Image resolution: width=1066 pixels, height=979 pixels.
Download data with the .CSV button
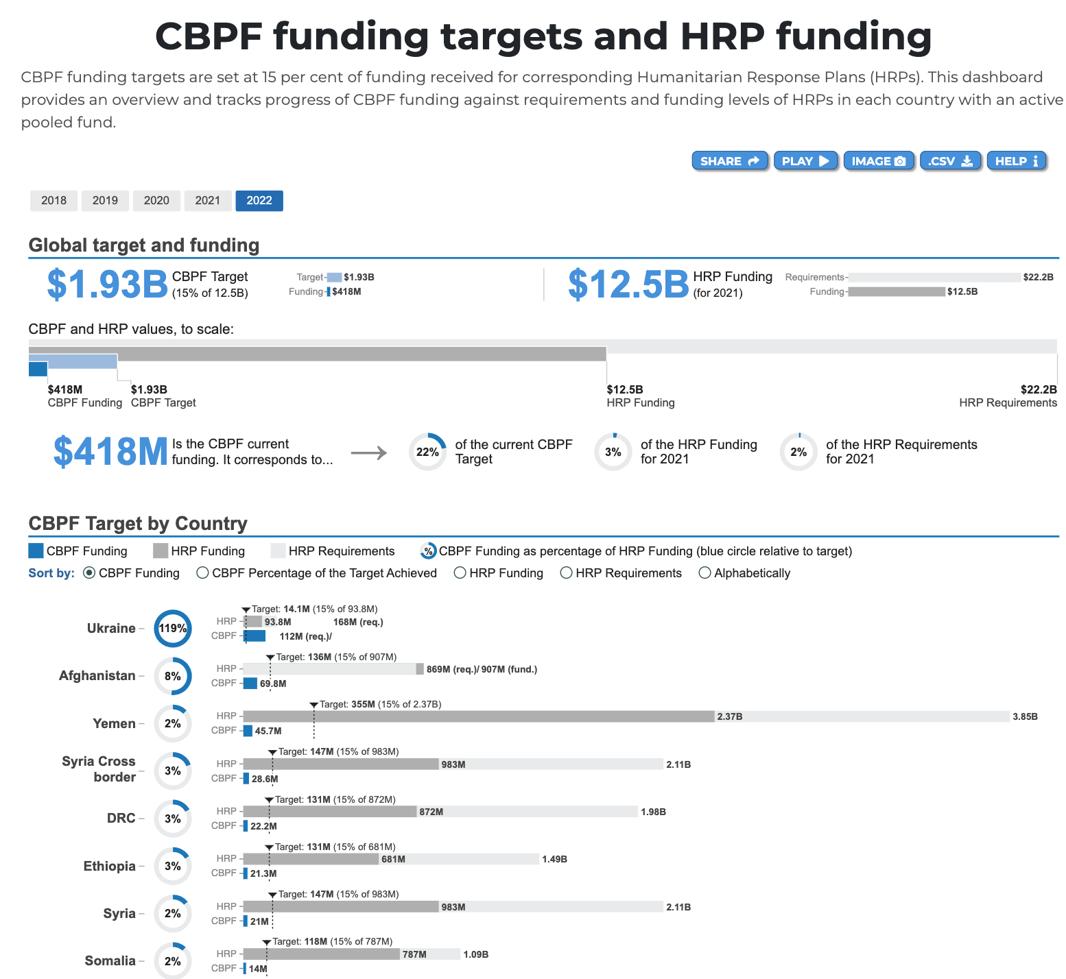(950, 161)
